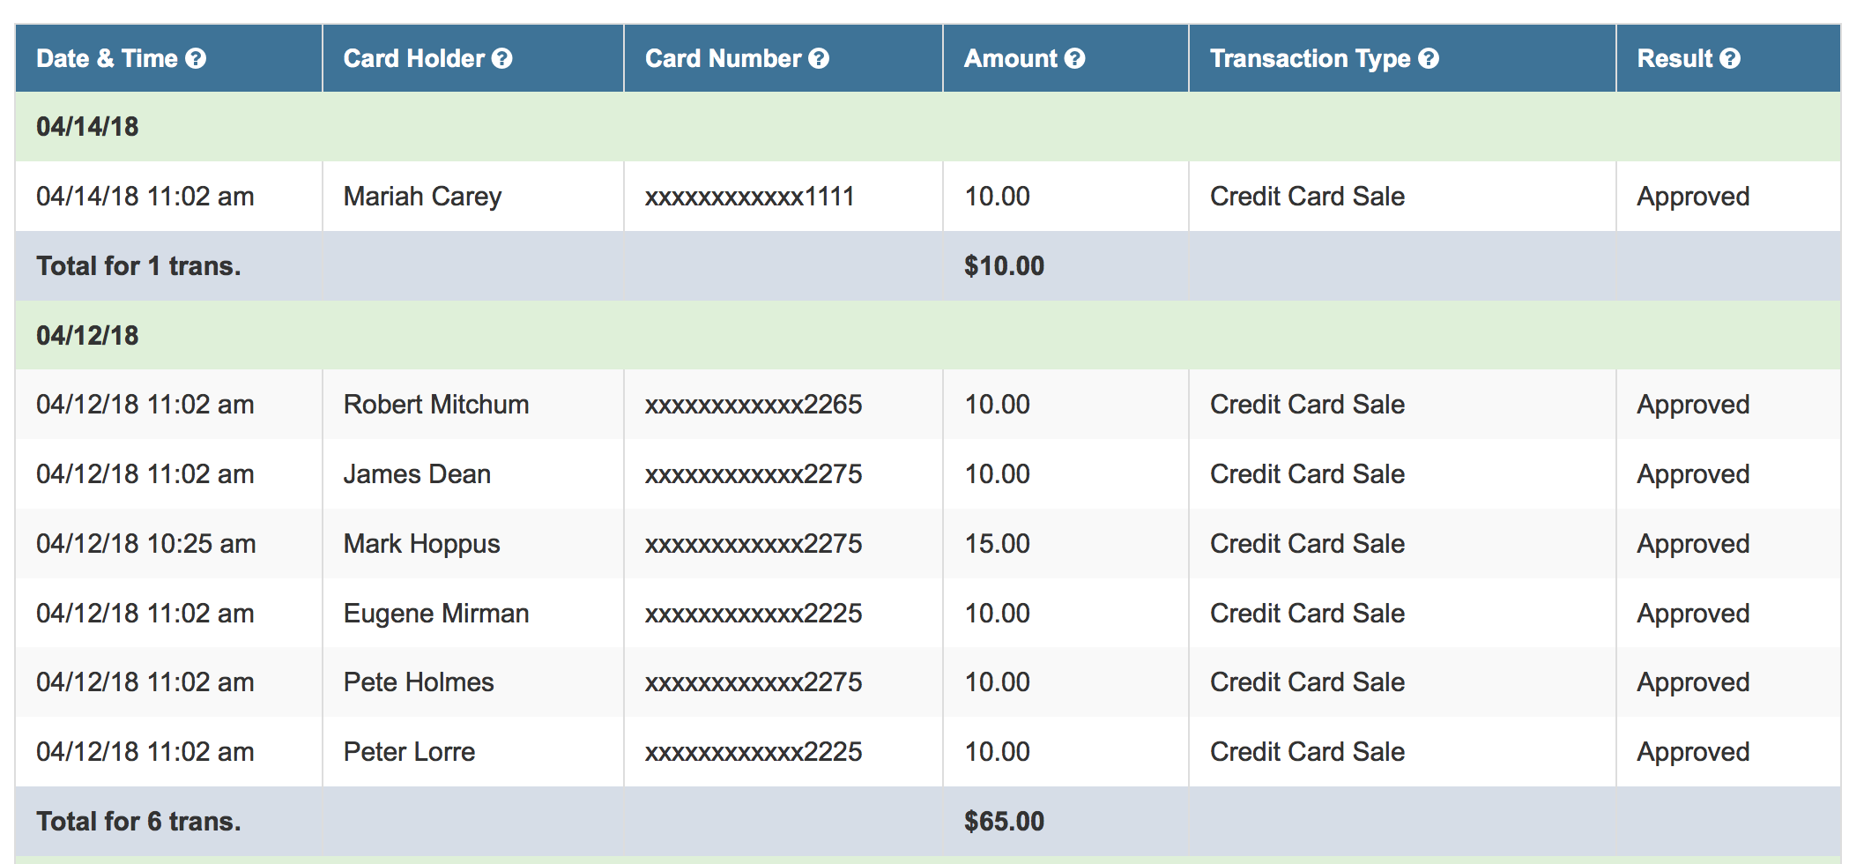Click the $65.00 total amount

click(x=1004, y=822)
